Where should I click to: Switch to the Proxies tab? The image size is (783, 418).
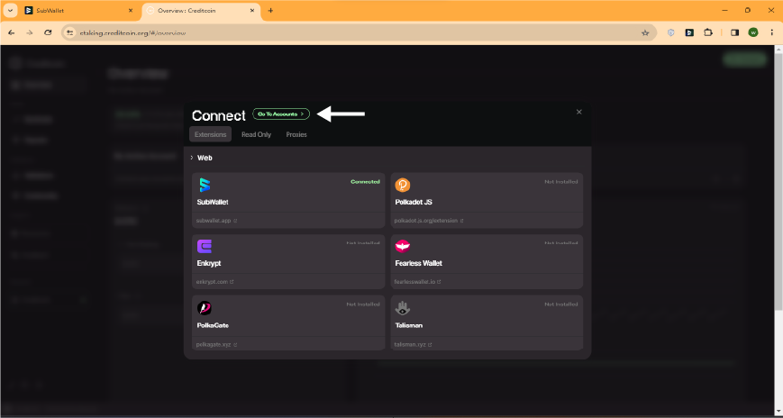296,134
